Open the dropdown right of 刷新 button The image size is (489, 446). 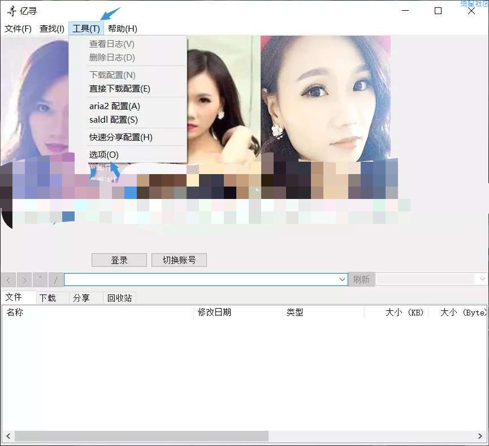(x=482, y=279)
